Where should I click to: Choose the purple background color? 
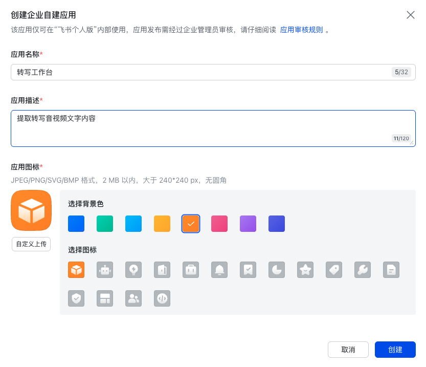[248, 224]
